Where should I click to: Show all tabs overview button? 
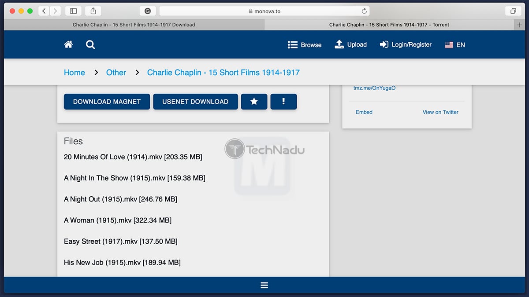[x=513, y=11]
